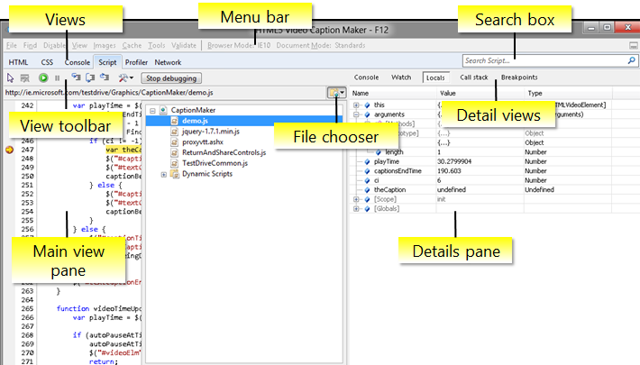Click the magnifier icon in Search Script box

tap(631, 61)
